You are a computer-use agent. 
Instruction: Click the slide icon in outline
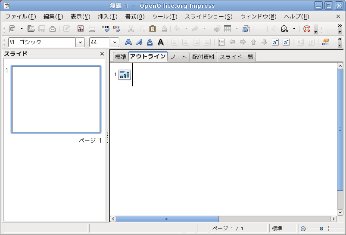coord(125,75)
